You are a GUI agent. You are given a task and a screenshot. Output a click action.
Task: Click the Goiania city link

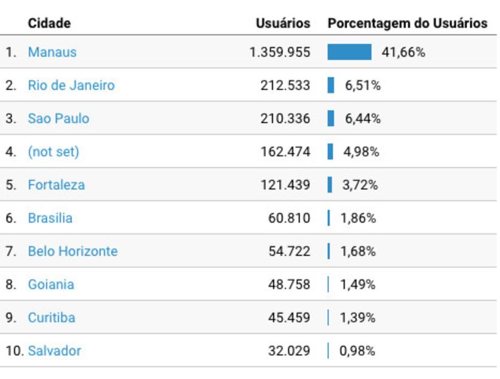(x=51, y=284)
